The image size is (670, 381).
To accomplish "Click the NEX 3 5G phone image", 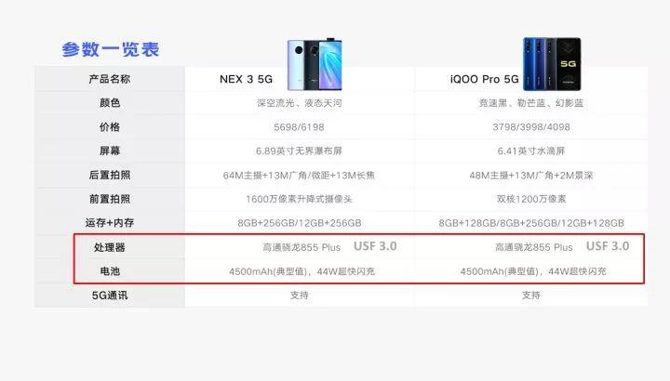I will point(315,65).
